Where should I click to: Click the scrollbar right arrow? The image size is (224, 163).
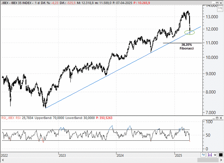tap(221, 160)
